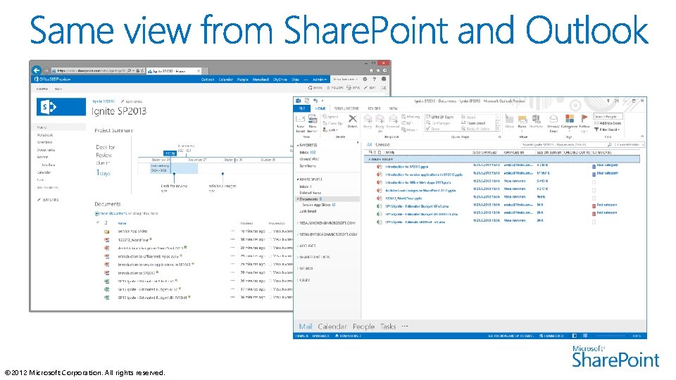
Task: Collapse the Date: Today group header
Action: (370, 160)
